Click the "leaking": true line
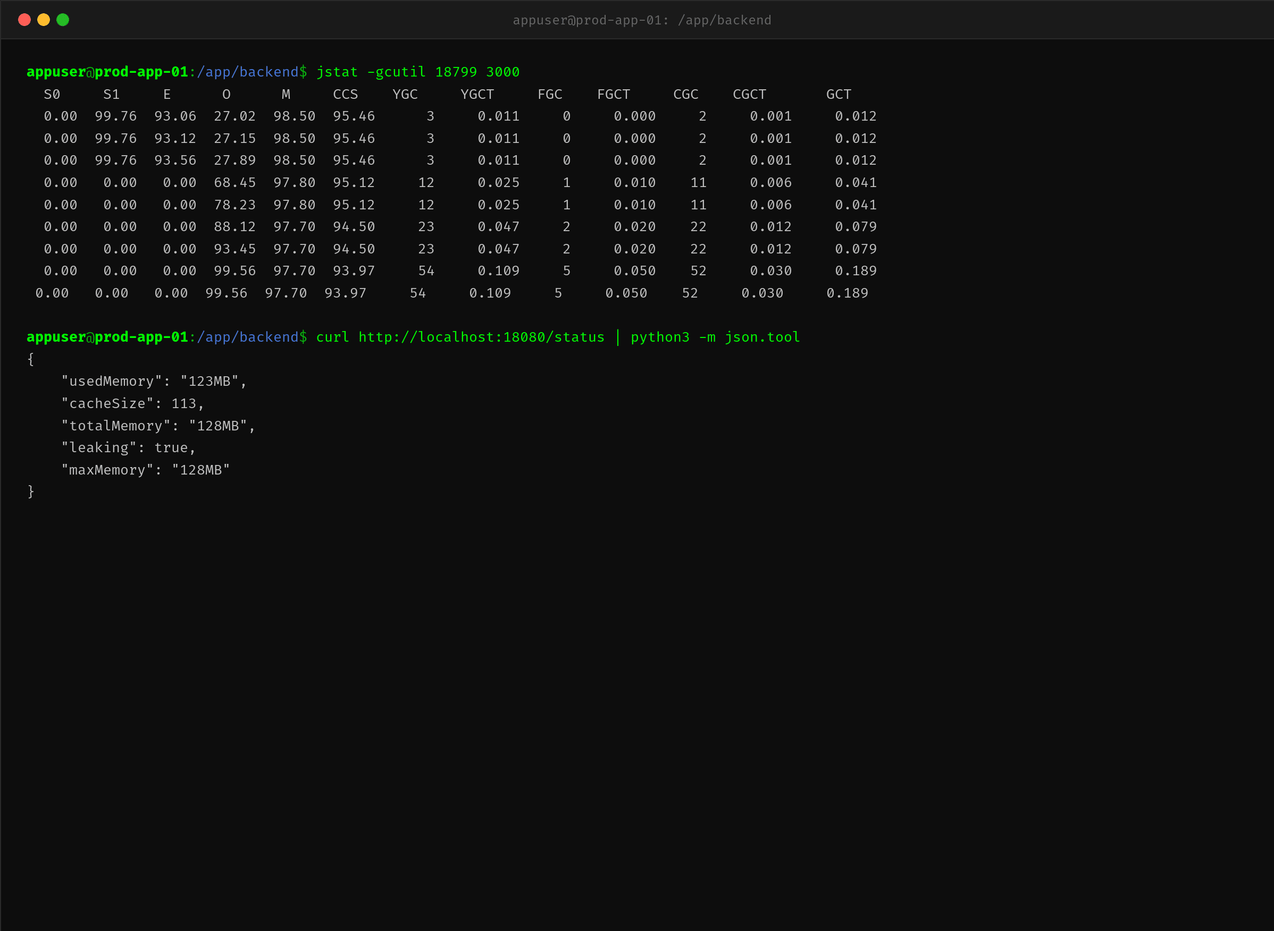 [x=129, y=448]
